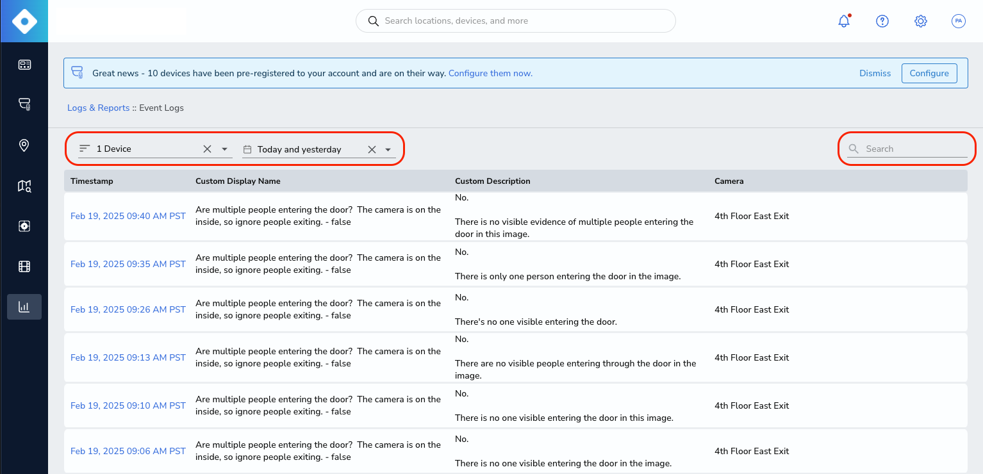This screenshot has width=983, height=474.
Task: Go to Logs & Reports breadcrumb
Action: point(99,108)
